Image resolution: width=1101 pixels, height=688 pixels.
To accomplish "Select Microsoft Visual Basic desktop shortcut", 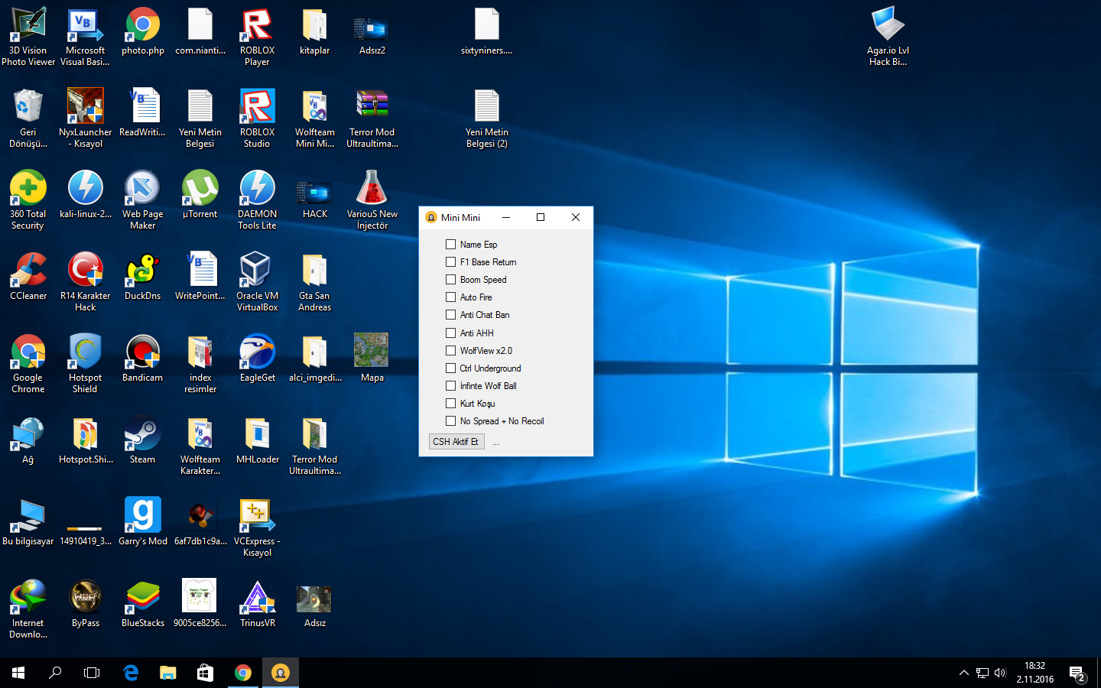I will pyautogui.click(x=85, y=37).
